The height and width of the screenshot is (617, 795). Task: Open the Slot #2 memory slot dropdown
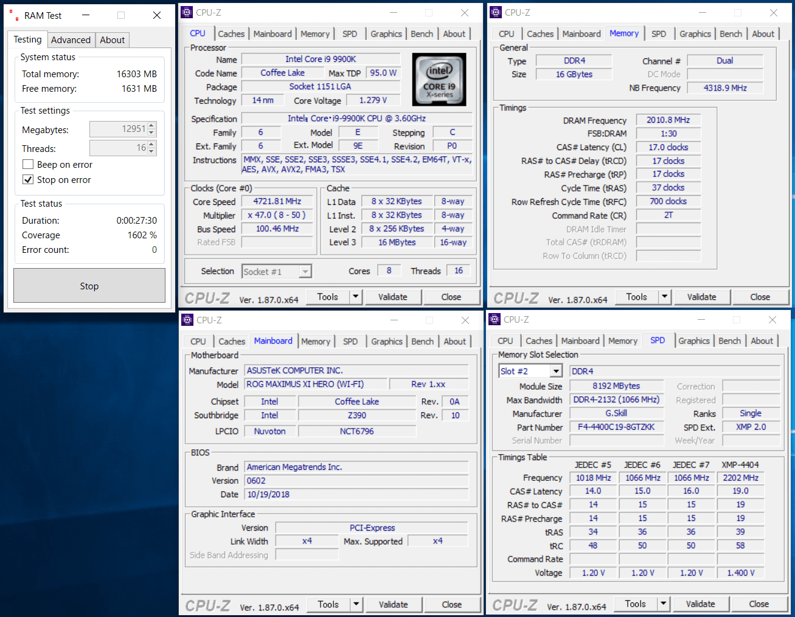pos(556,371)
